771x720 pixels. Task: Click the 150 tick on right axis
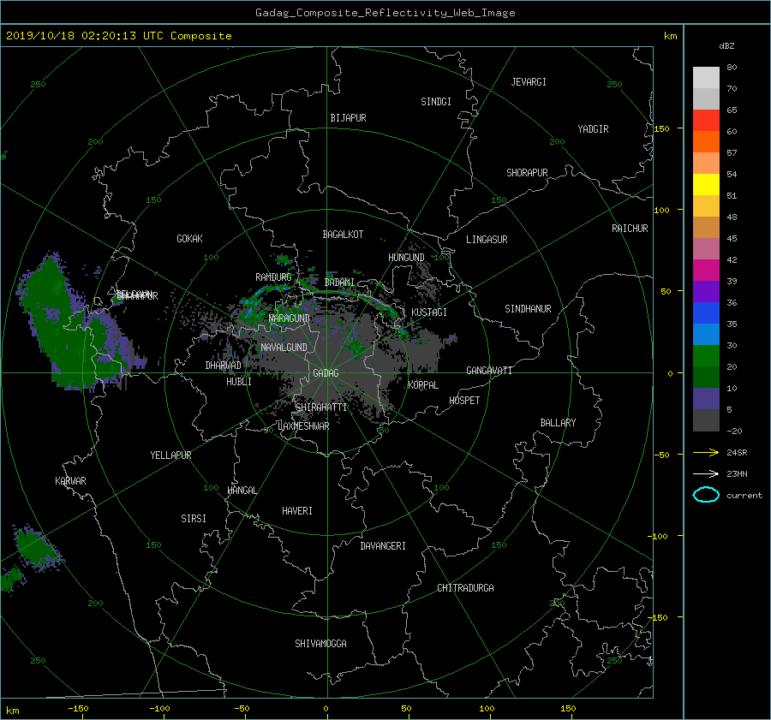[661, 128]
